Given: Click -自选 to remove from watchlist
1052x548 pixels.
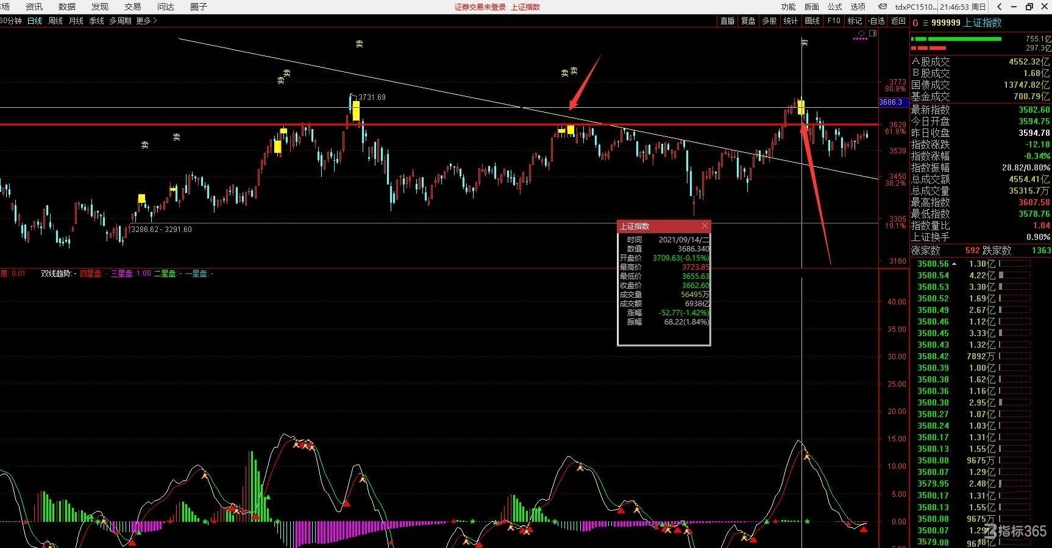Looking at the screenshot, I should point(876,21).
